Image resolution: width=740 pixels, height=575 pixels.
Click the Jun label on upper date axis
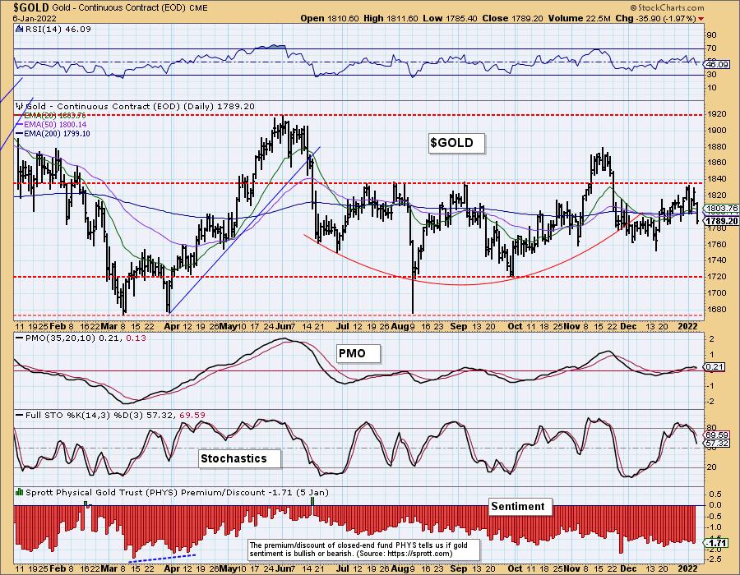[282, 326]
